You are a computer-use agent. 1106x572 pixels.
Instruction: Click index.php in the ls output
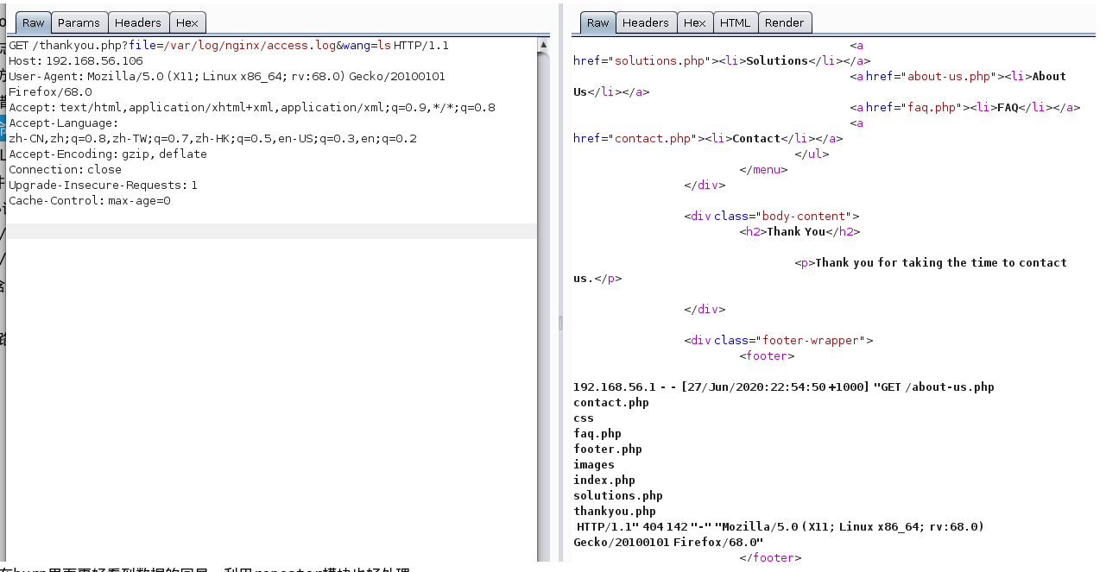(x=604, y=481)
